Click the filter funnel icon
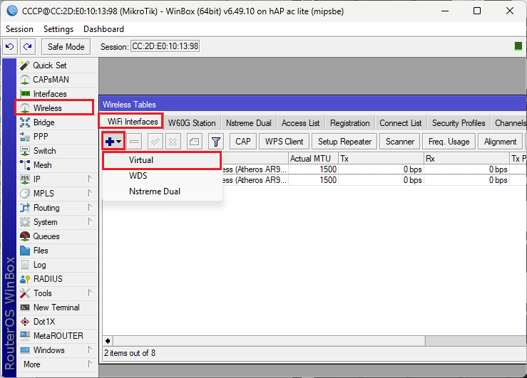Image resolution: width=527 pixels, height=378 pixels. coord(216,142)
